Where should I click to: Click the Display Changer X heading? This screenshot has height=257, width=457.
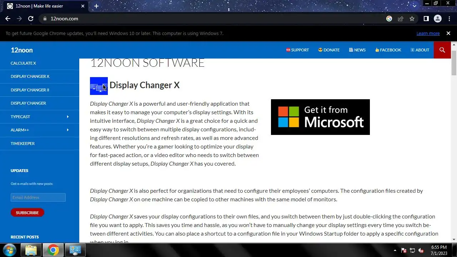point(145,85)
